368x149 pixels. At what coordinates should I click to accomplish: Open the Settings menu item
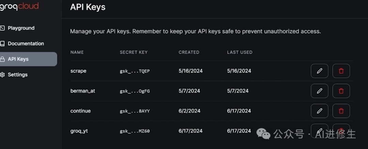click(18, 74)
